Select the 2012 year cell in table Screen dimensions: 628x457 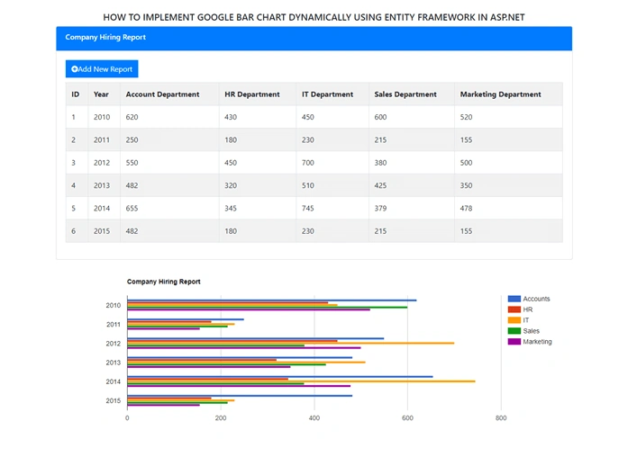pos(104,162)
